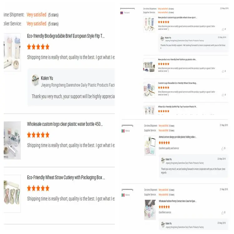Open Custom Logo Reusable Eco-friendly Wheat Straw Mug
Viewport: 234px width, 234px height.
tap(178, 83)
